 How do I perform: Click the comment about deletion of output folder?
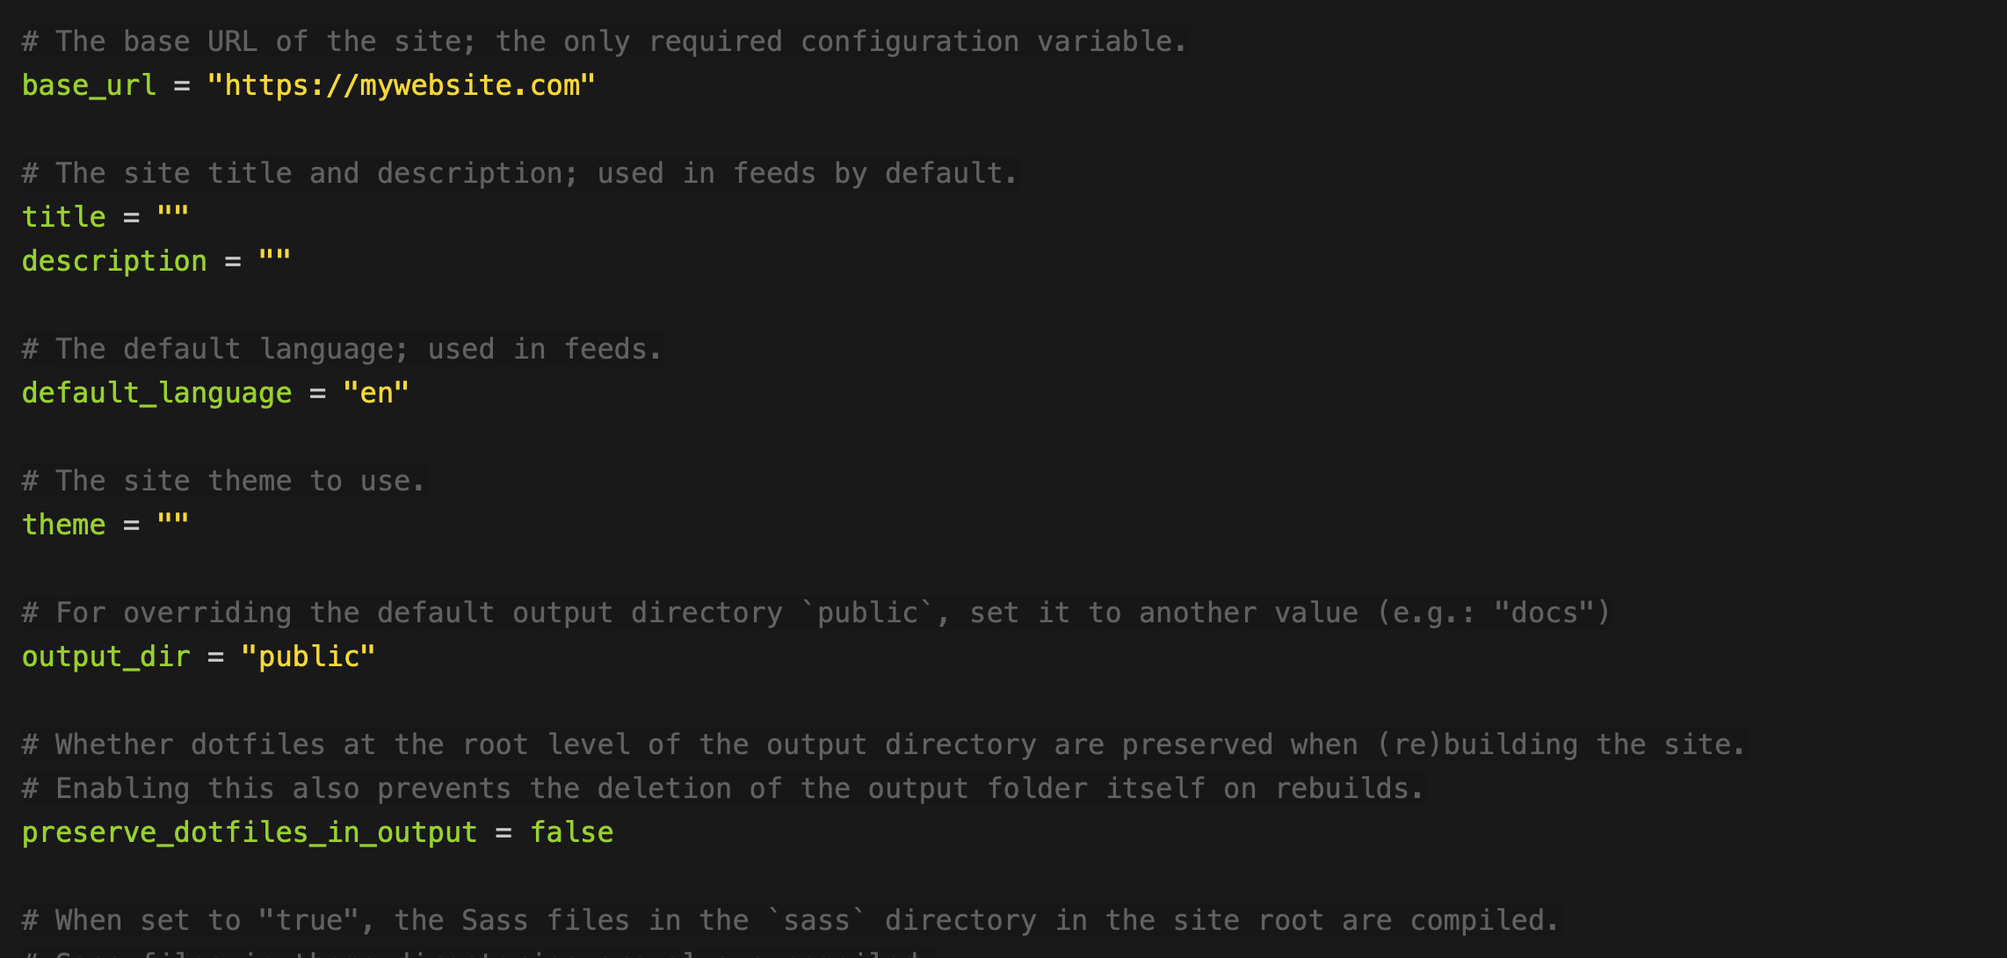[722, 788]
